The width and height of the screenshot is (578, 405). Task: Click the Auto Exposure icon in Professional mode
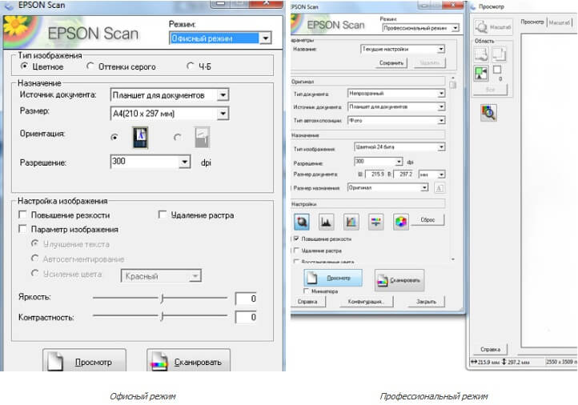click(302, 222)
